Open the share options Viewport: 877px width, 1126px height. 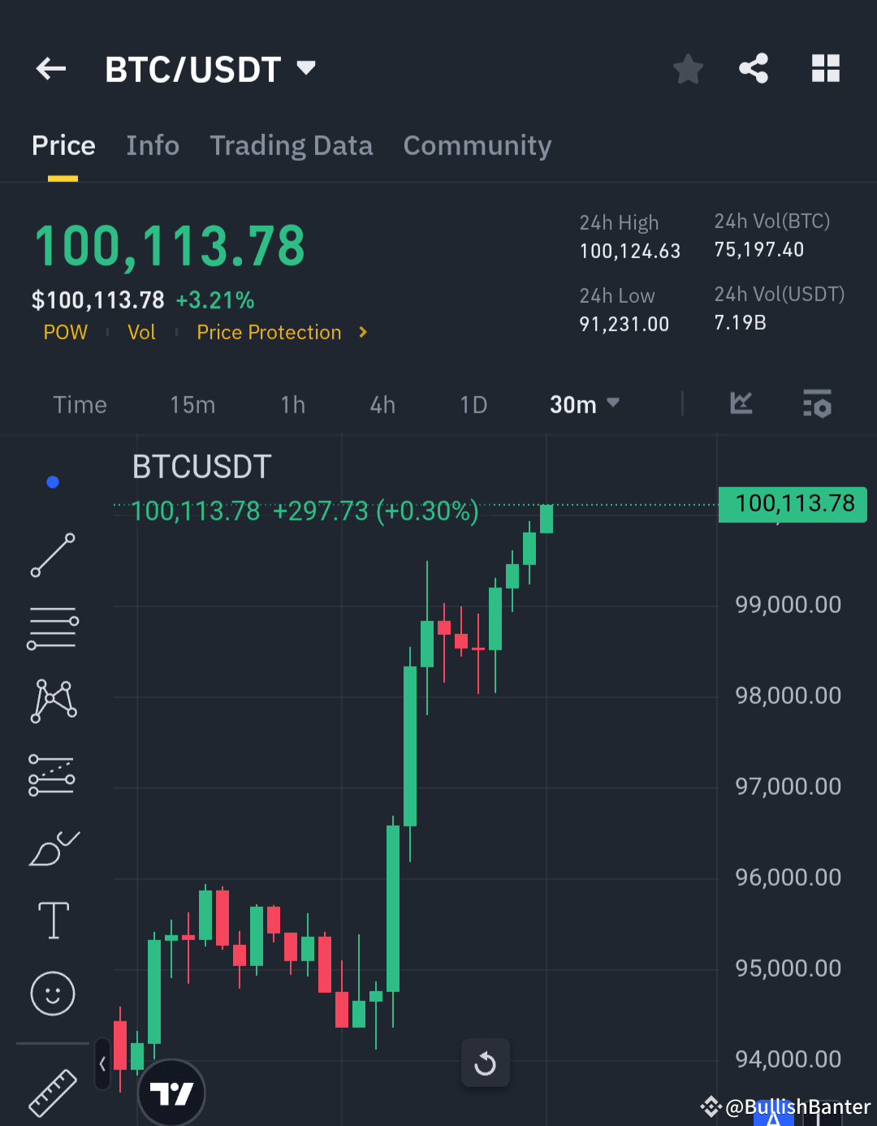tap(754, 69)
